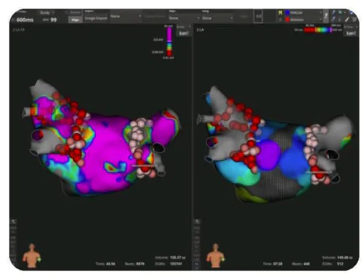
Task: Click the far-right tool icon in top toolbar
Action: (x=354, y=19)
